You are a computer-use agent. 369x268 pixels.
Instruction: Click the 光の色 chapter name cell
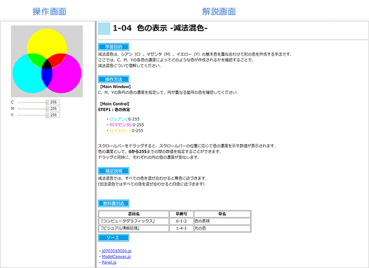click(223, 229)
